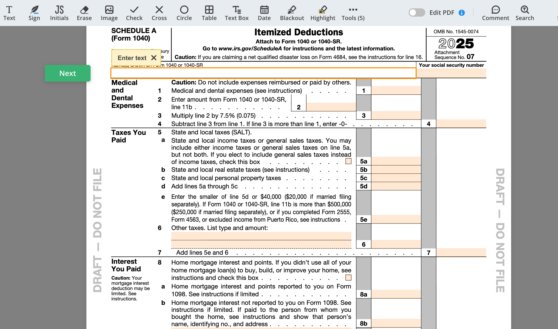The image size is (558, 329).
Task: Toggle the Edit PDF switch
Action: pos(417,12)
